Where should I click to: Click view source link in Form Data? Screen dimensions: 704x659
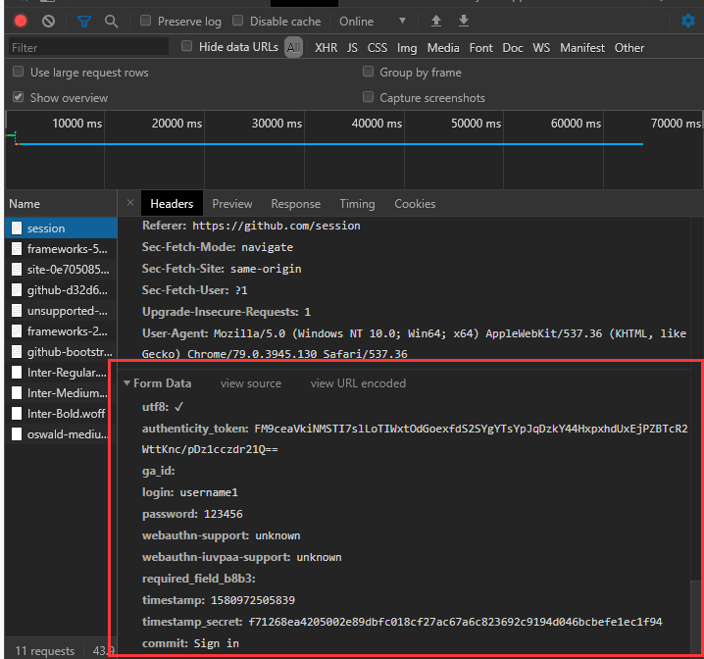point(251,383)
